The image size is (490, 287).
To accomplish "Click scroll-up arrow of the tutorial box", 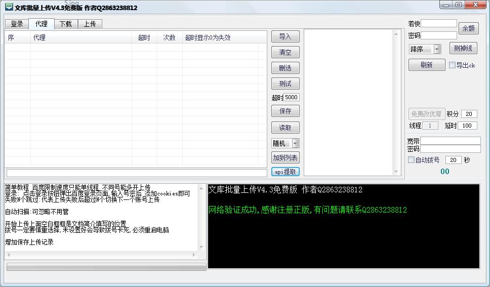I will click(x=201, y=188).
